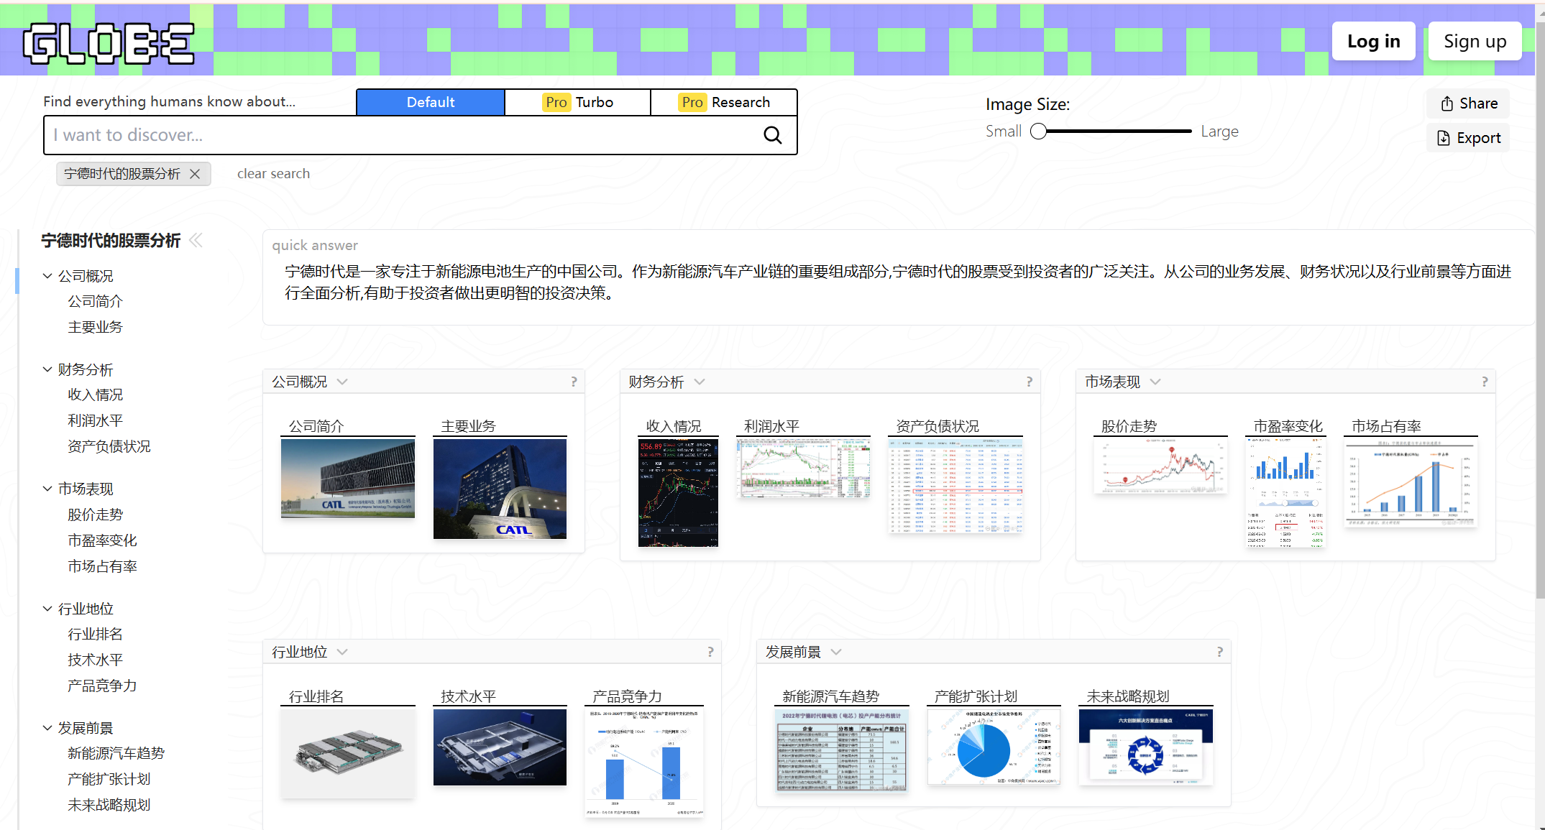Open 主要业务 in the sidebar

[95, 327]
